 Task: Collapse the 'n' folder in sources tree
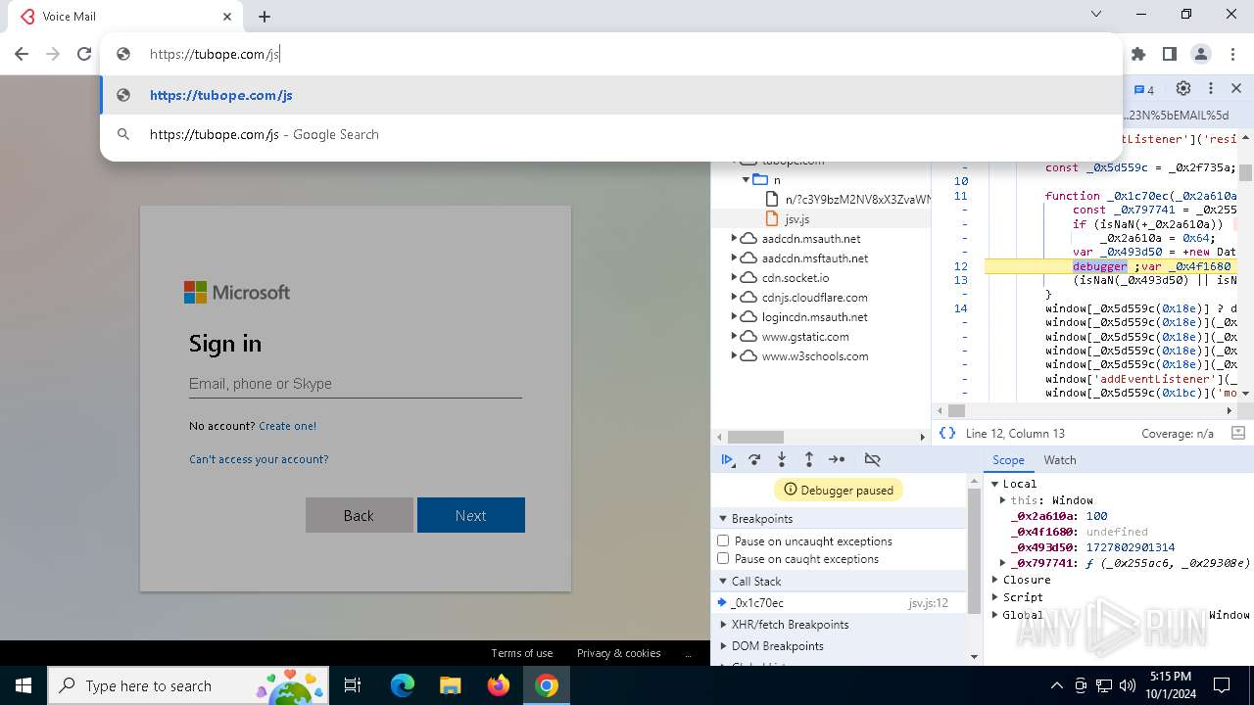pos(746,179)
